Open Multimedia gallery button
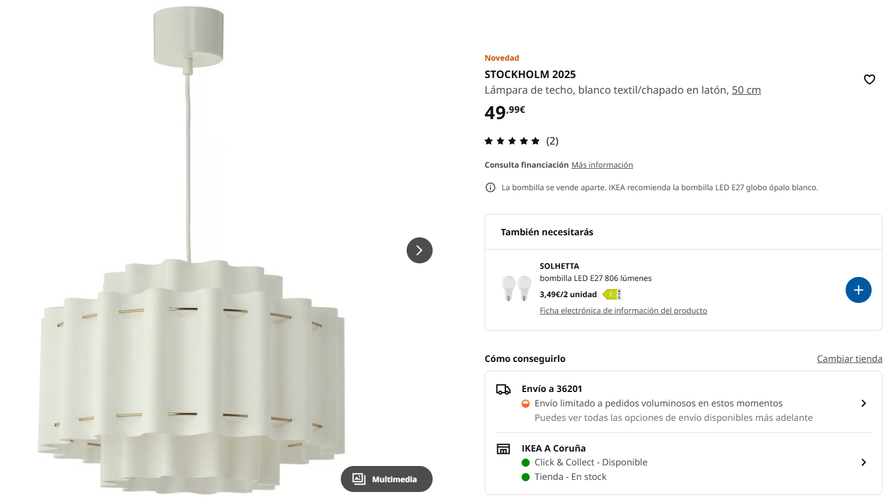The height and width of the screenshot is (503, 893). coord(386,479)
